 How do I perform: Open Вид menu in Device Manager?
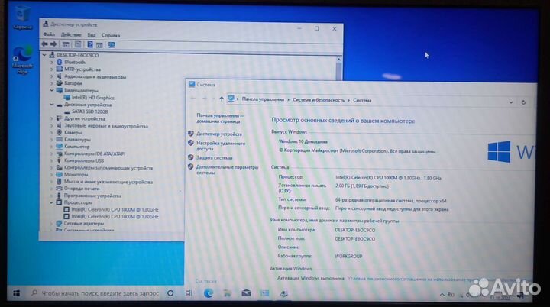tap(92, 35)
